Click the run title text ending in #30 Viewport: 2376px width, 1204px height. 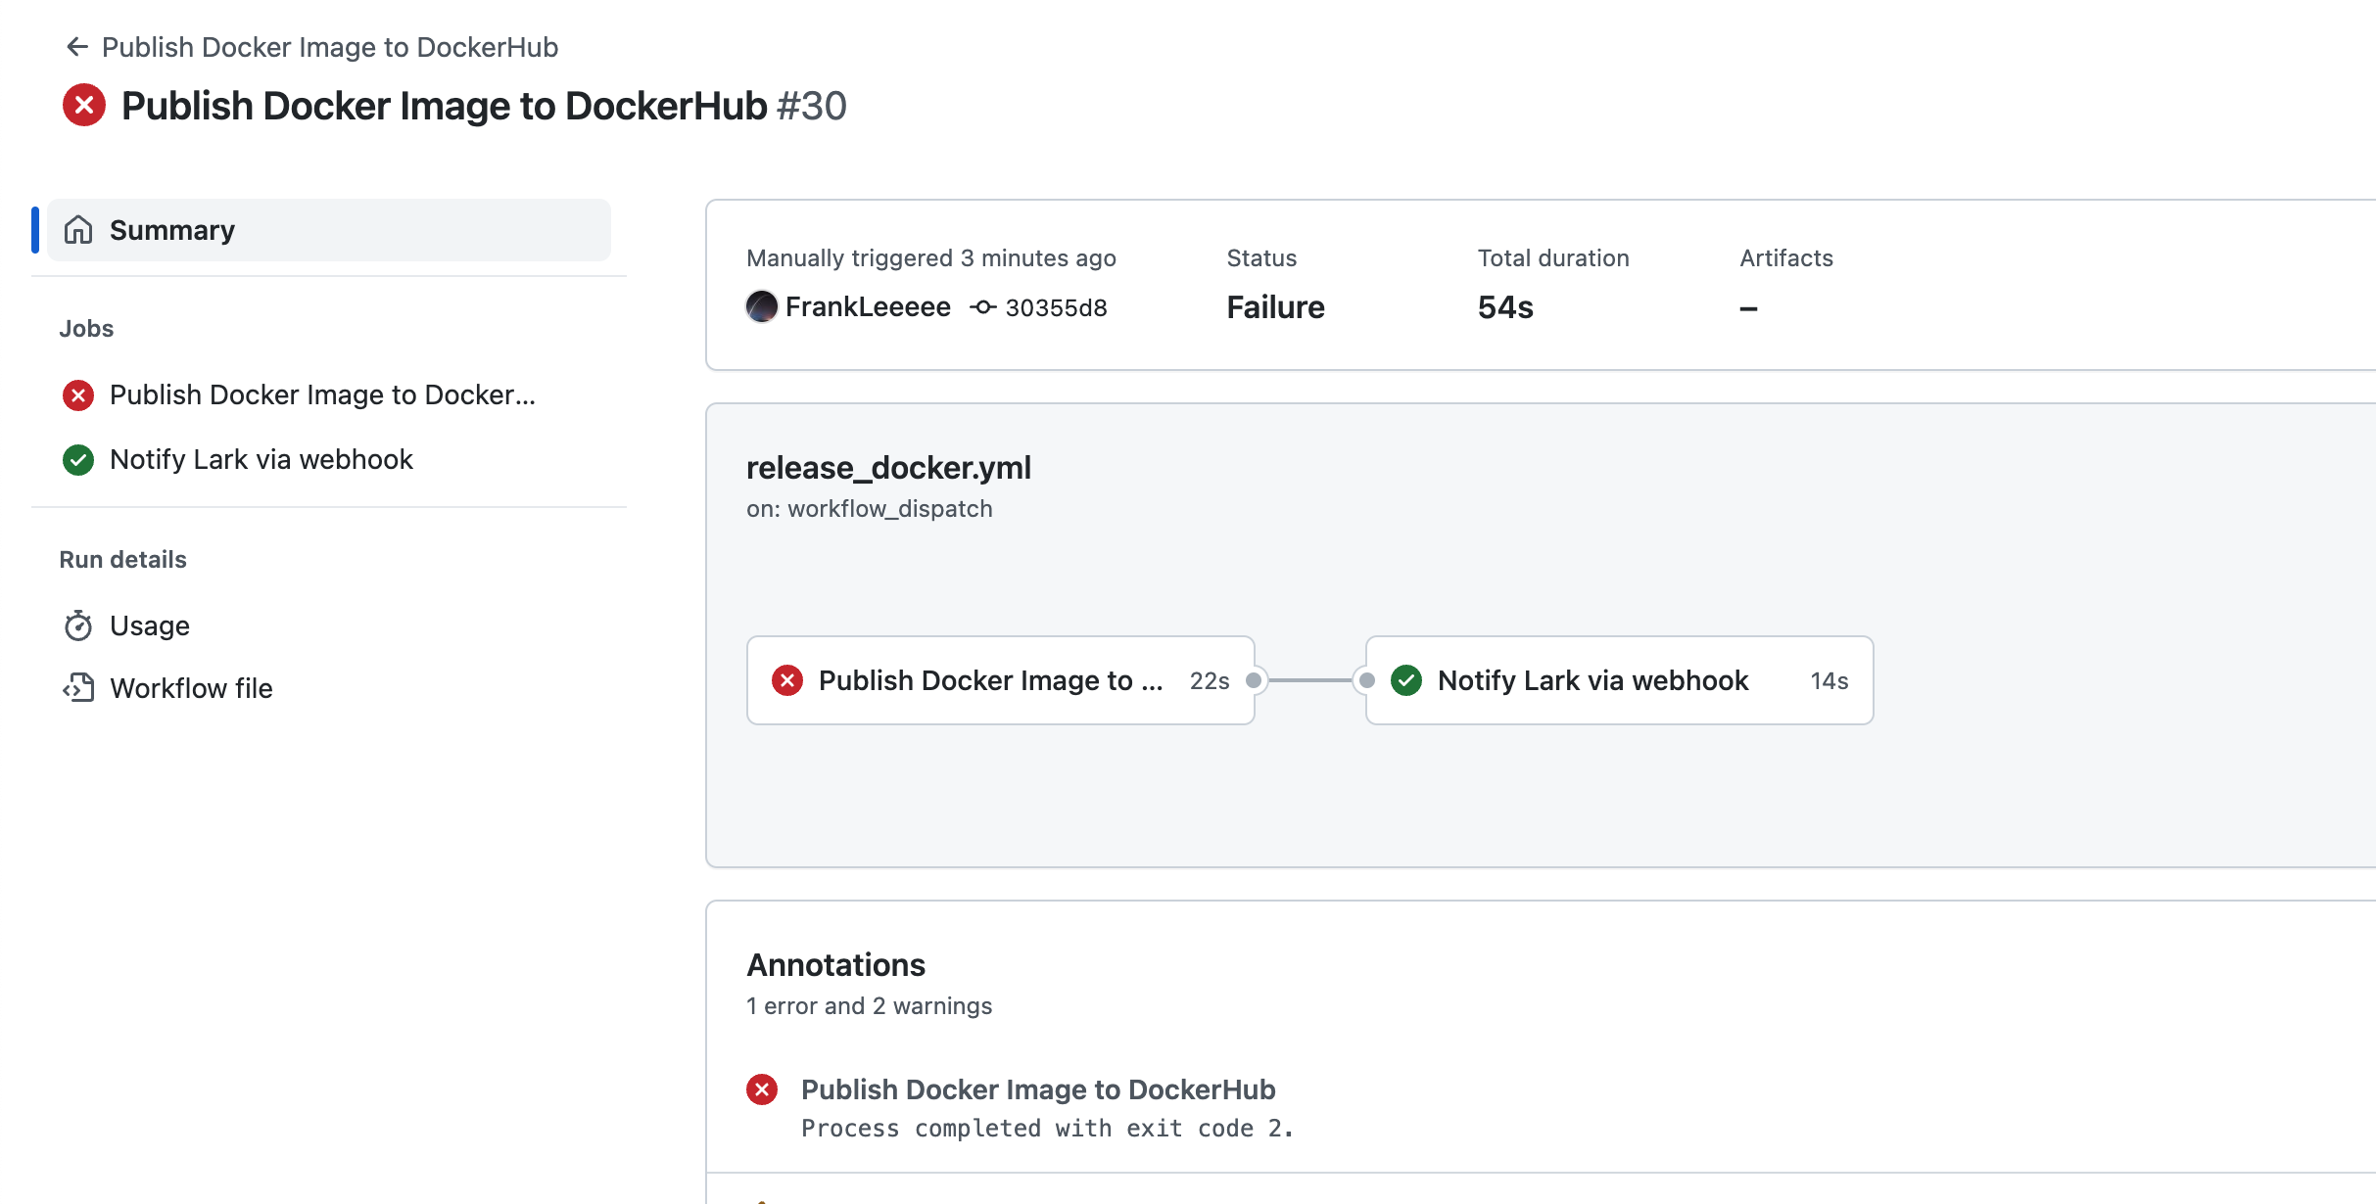click(484, 106)
